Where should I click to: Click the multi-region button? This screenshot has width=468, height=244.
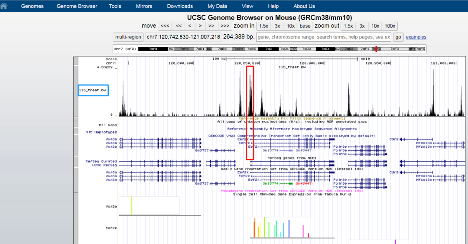128,37
